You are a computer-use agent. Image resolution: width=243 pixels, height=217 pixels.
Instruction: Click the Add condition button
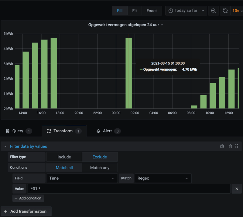(28, 198)
